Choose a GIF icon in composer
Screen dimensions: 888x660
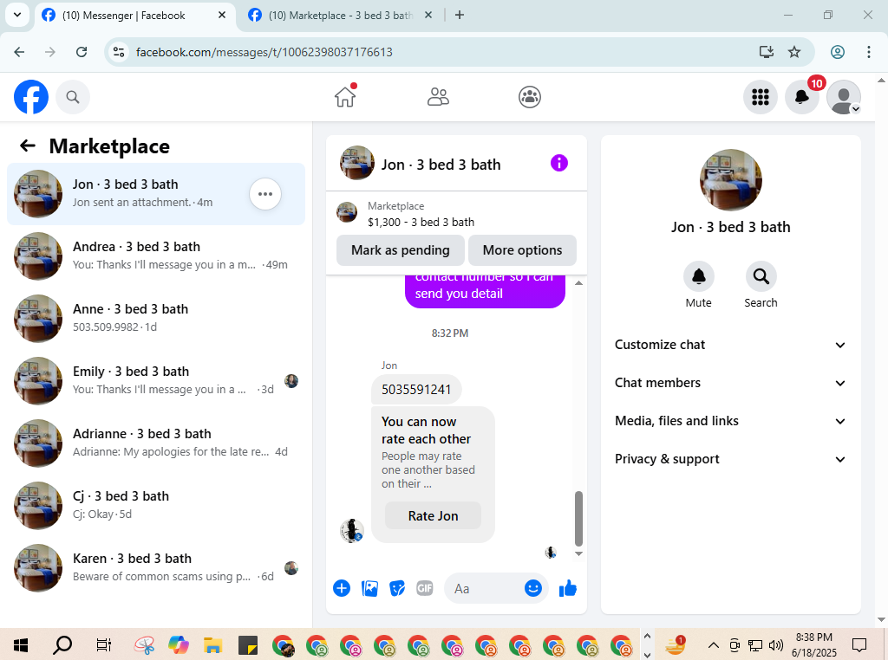pos(425,589)
